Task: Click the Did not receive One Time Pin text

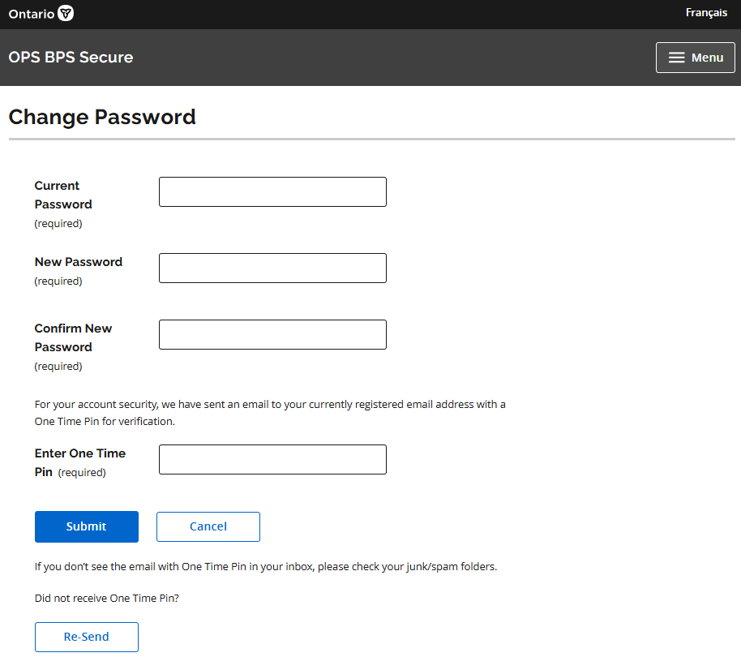Action: click(106, 598)
